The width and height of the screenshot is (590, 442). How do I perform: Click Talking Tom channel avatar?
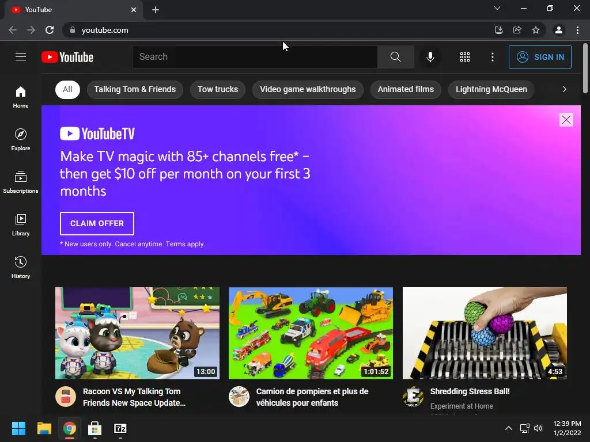click(x=66, y=397)
